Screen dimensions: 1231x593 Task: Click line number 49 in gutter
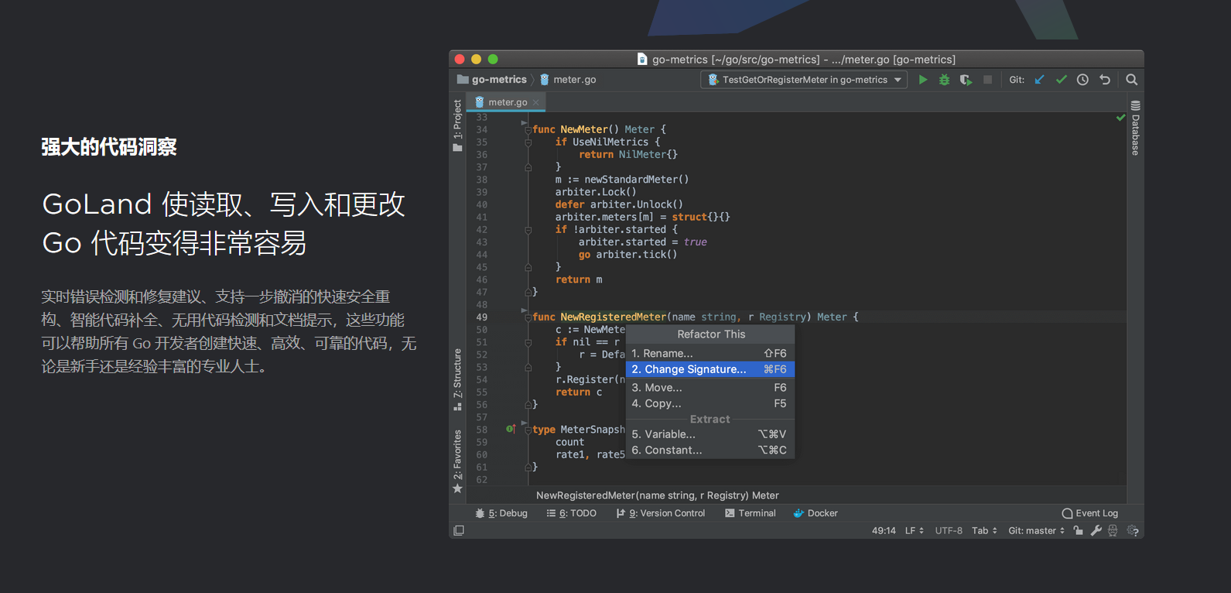tap(481, 317)
